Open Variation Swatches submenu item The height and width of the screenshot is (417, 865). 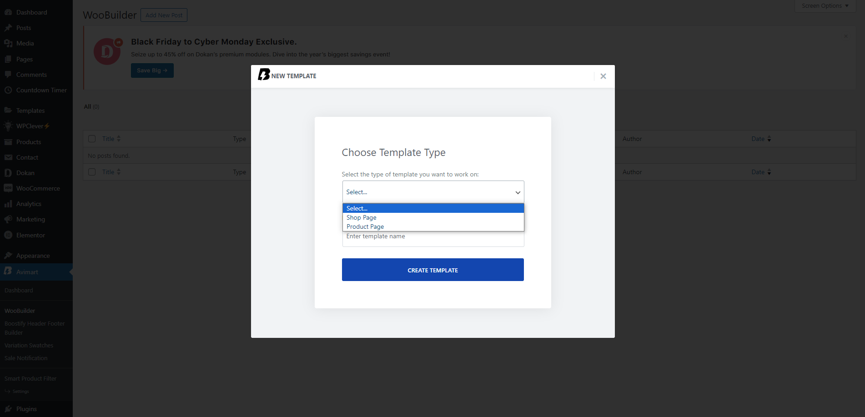click(x=29, y=345)
